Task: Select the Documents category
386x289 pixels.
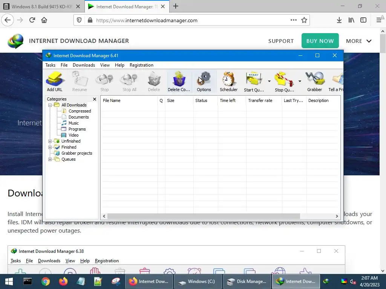Action: click(78, 117)
